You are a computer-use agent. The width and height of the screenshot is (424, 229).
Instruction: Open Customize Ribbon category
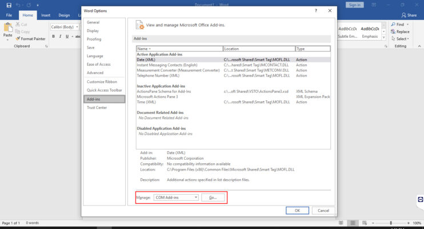[105, 81]
